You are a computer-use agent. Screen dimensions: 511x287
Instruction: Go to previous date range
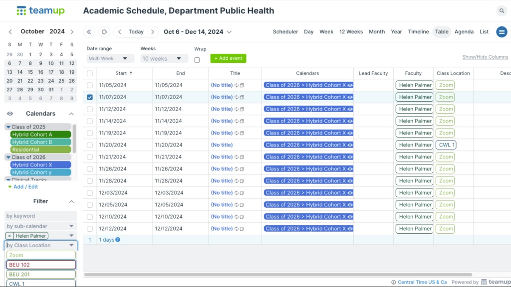click(x=120, y=32)
